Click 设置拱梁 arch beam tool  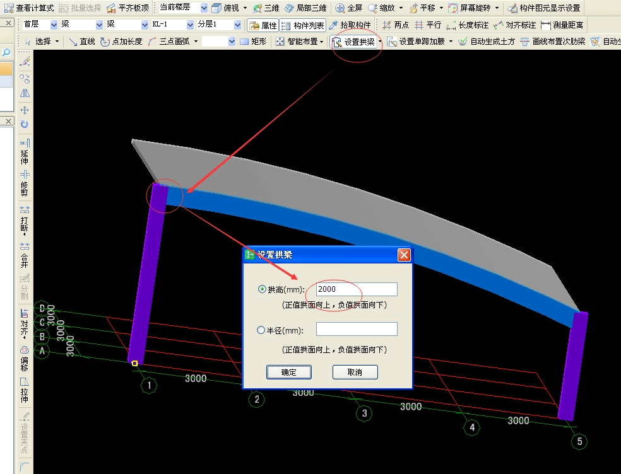pyautogui.click(x=353, y=42)
